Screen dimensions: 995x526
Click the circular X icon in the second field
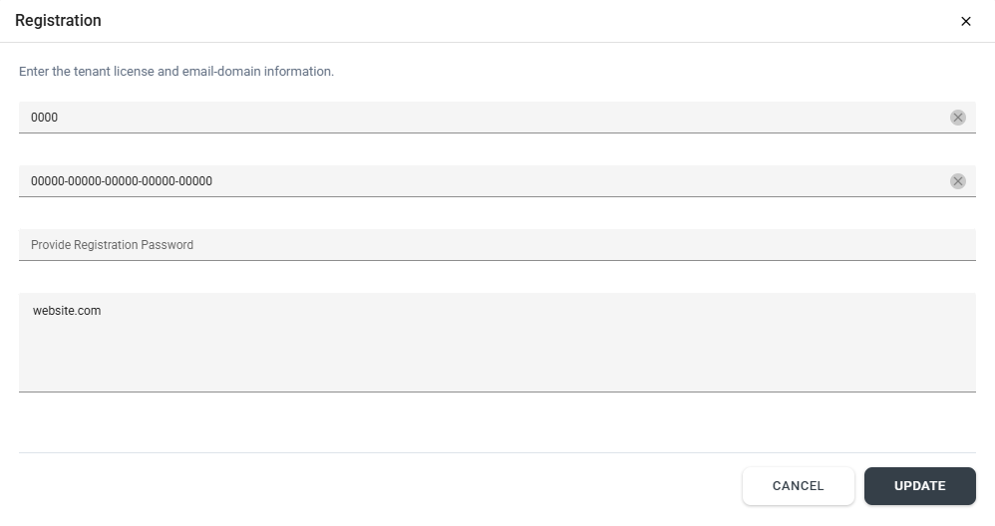point(957,181)
